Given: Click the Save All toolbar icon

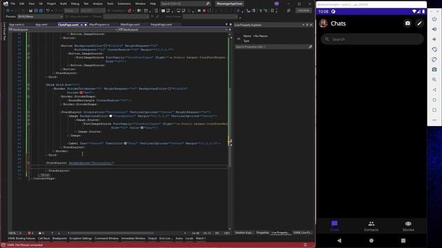Looking at the screenshot, I should click(x=41, y=11).
